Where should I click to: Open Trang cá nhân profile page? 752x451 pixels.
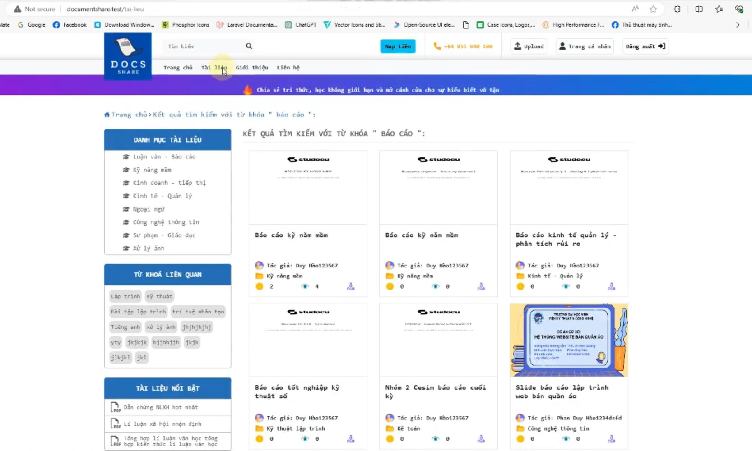[x=585, y=46]
